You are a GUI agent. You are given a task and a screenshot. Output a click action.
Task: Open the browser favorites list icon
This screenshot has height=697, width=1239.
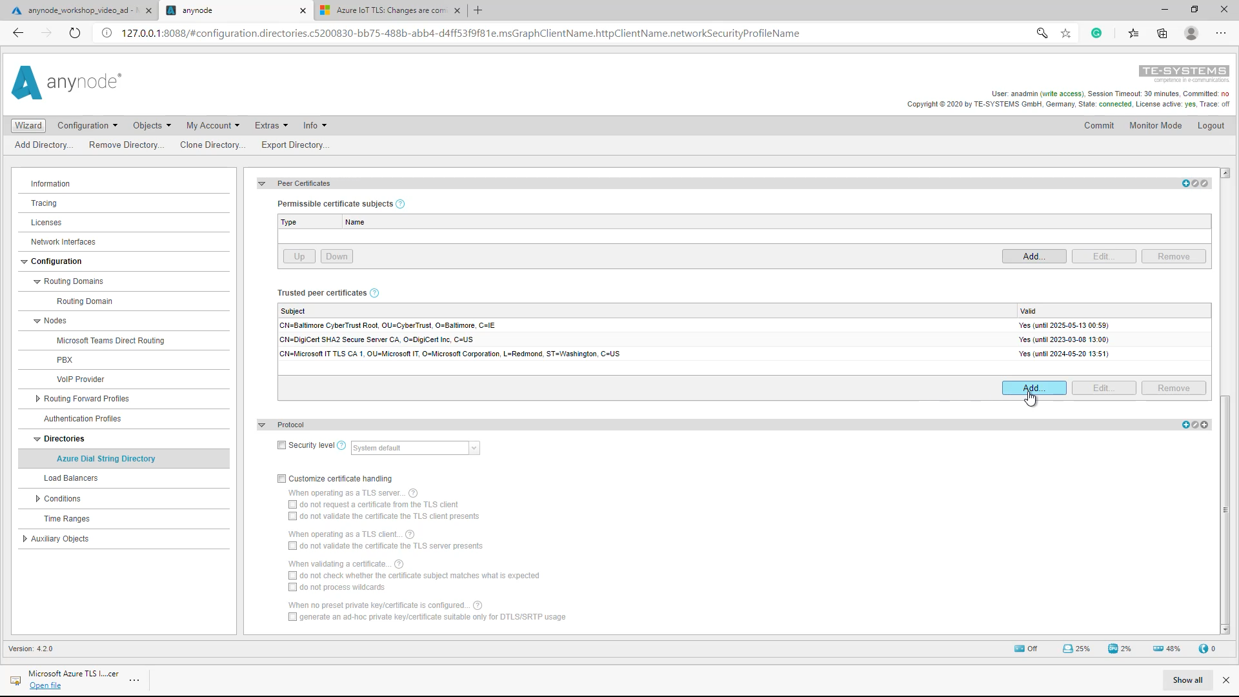1133,34
